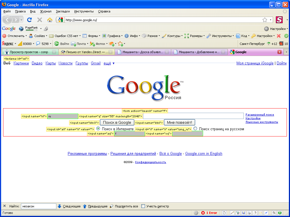Select 'Поиск страниц на русском' radio button
290x217 pixels.
[x=195, y=129]
